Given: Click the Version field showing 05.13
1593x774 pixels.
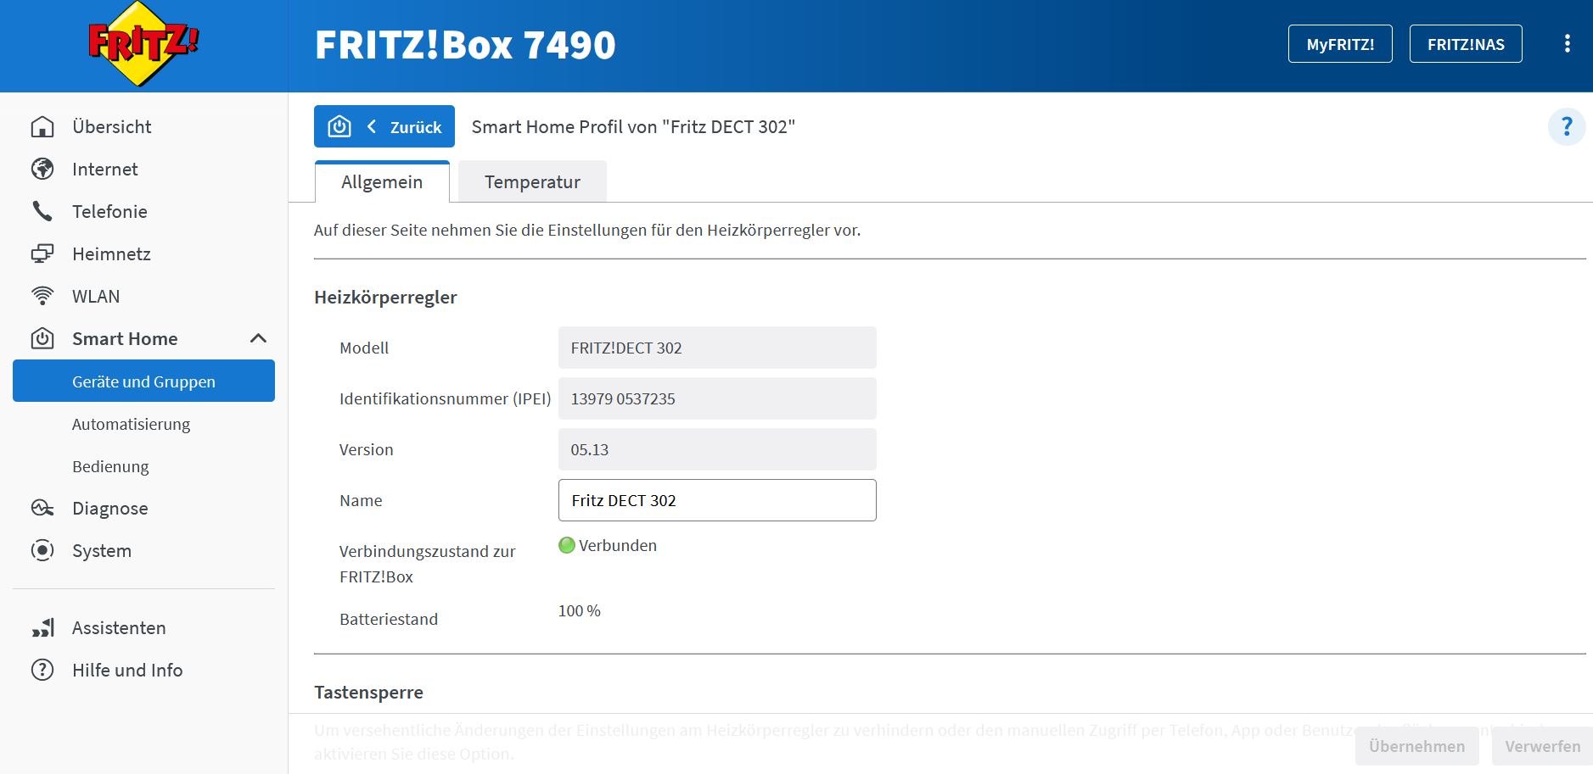Looking at the screenshot, I should [x=717, y=449].
